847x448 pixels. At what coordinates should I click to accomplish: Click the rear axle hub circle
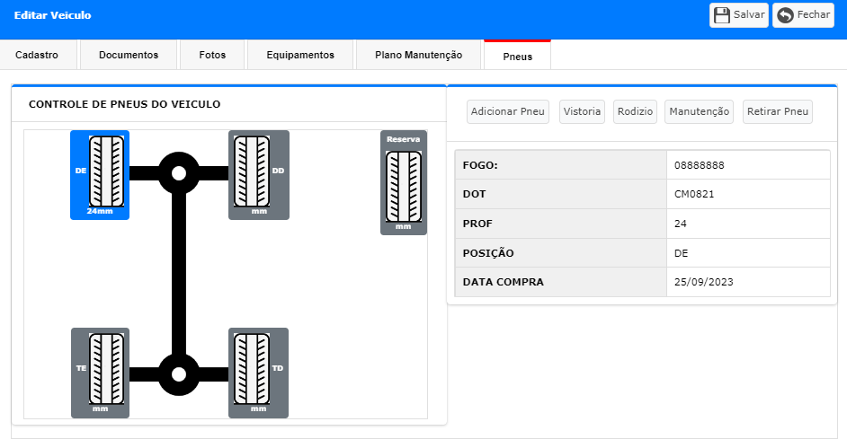coord(179,374)
